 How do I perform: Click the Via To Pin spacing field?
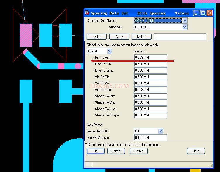coord(150,77)
